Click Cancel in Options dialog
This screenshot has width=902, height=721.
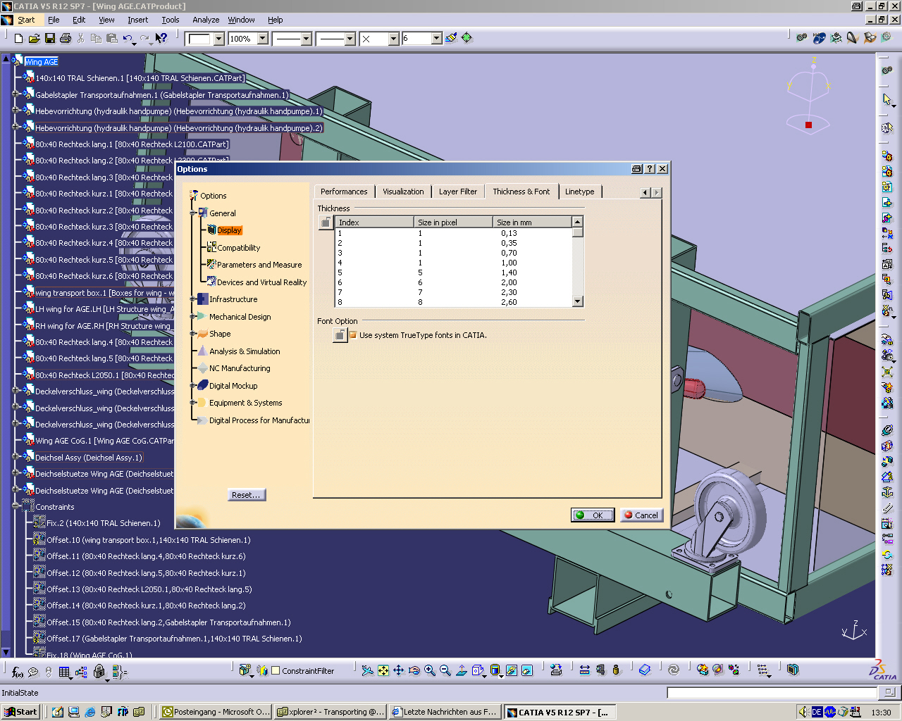[641, 515]
